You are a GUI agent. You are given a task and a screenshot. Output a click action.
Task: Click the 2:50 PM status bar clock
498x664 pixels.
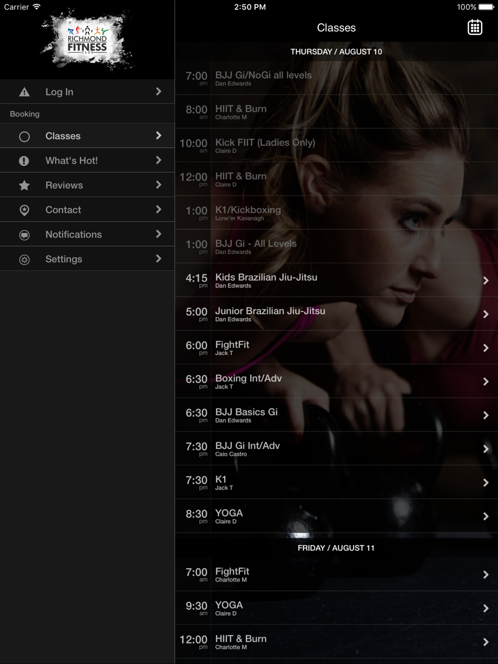(250, 7)
